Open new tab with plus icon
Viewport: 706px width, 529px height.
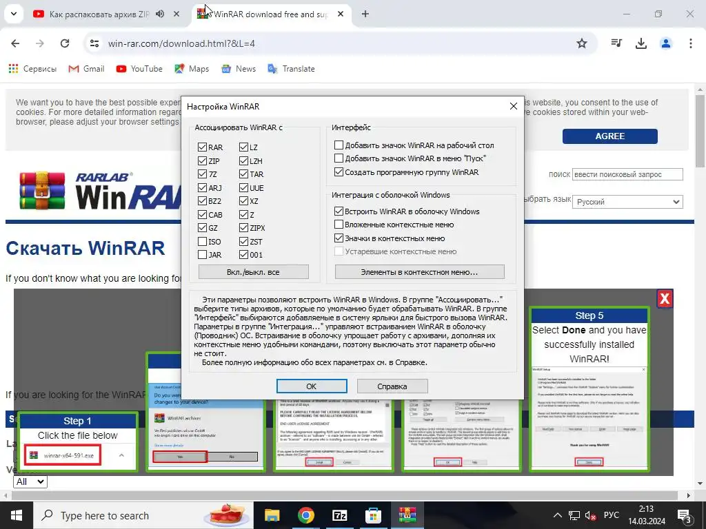click(365, 14)
